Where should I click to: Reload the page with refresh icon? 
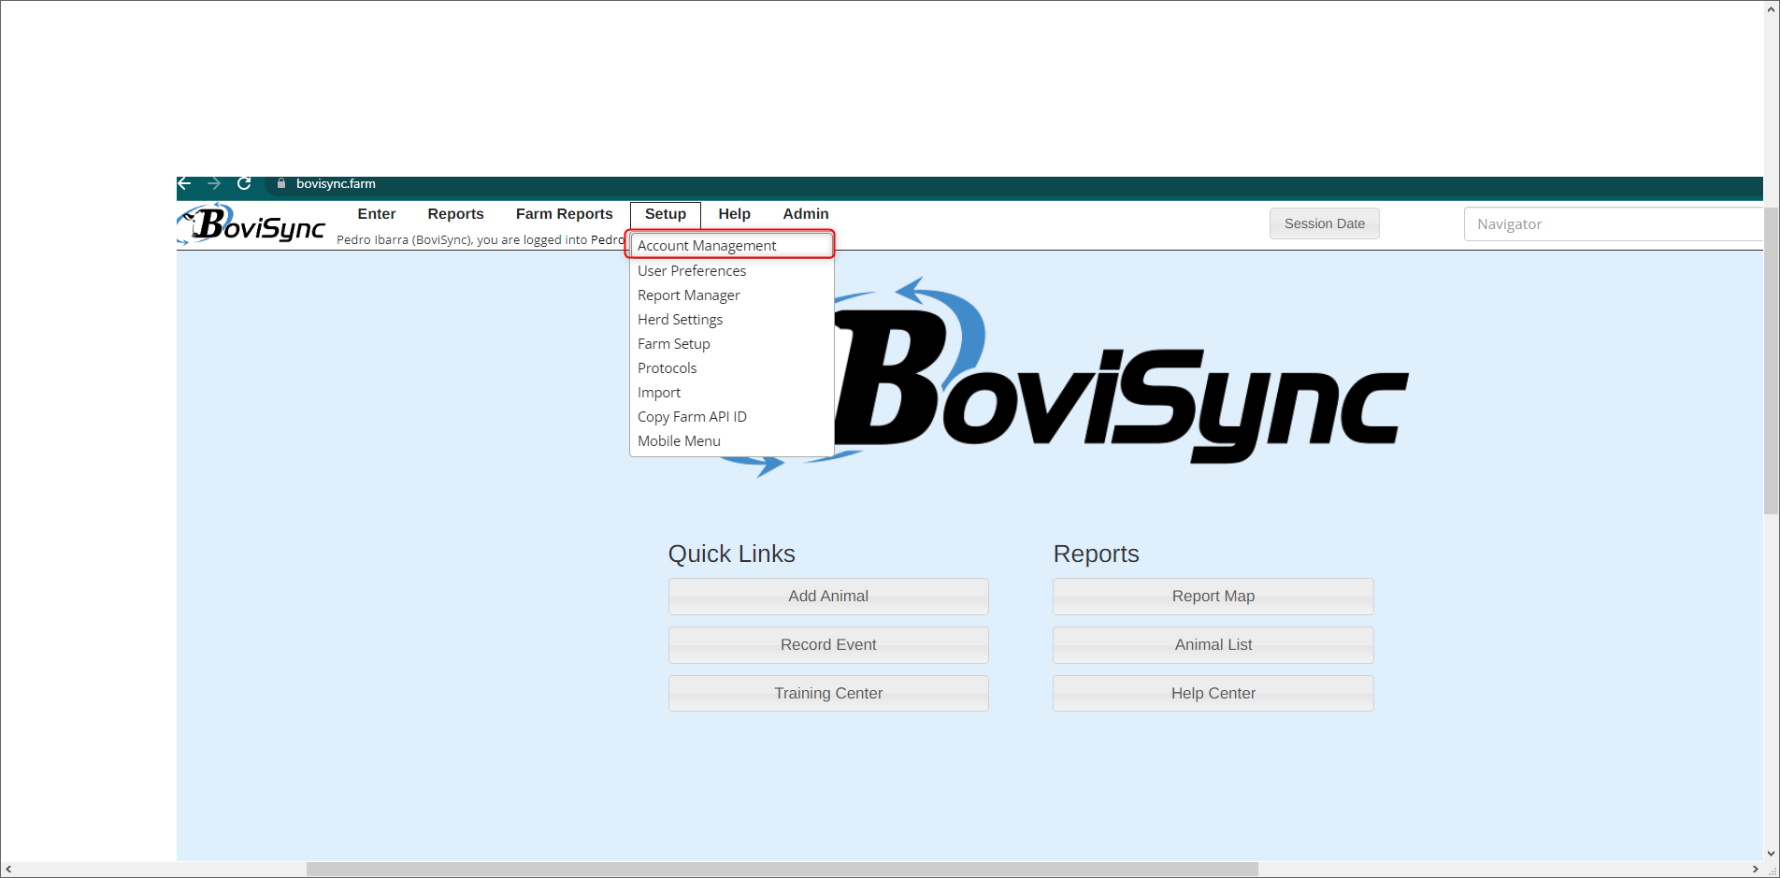(x=244, y=183)
